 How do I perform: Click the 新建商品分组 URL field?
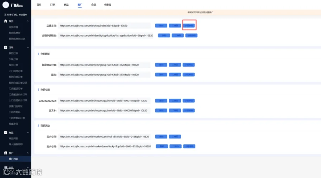point(104,65)
